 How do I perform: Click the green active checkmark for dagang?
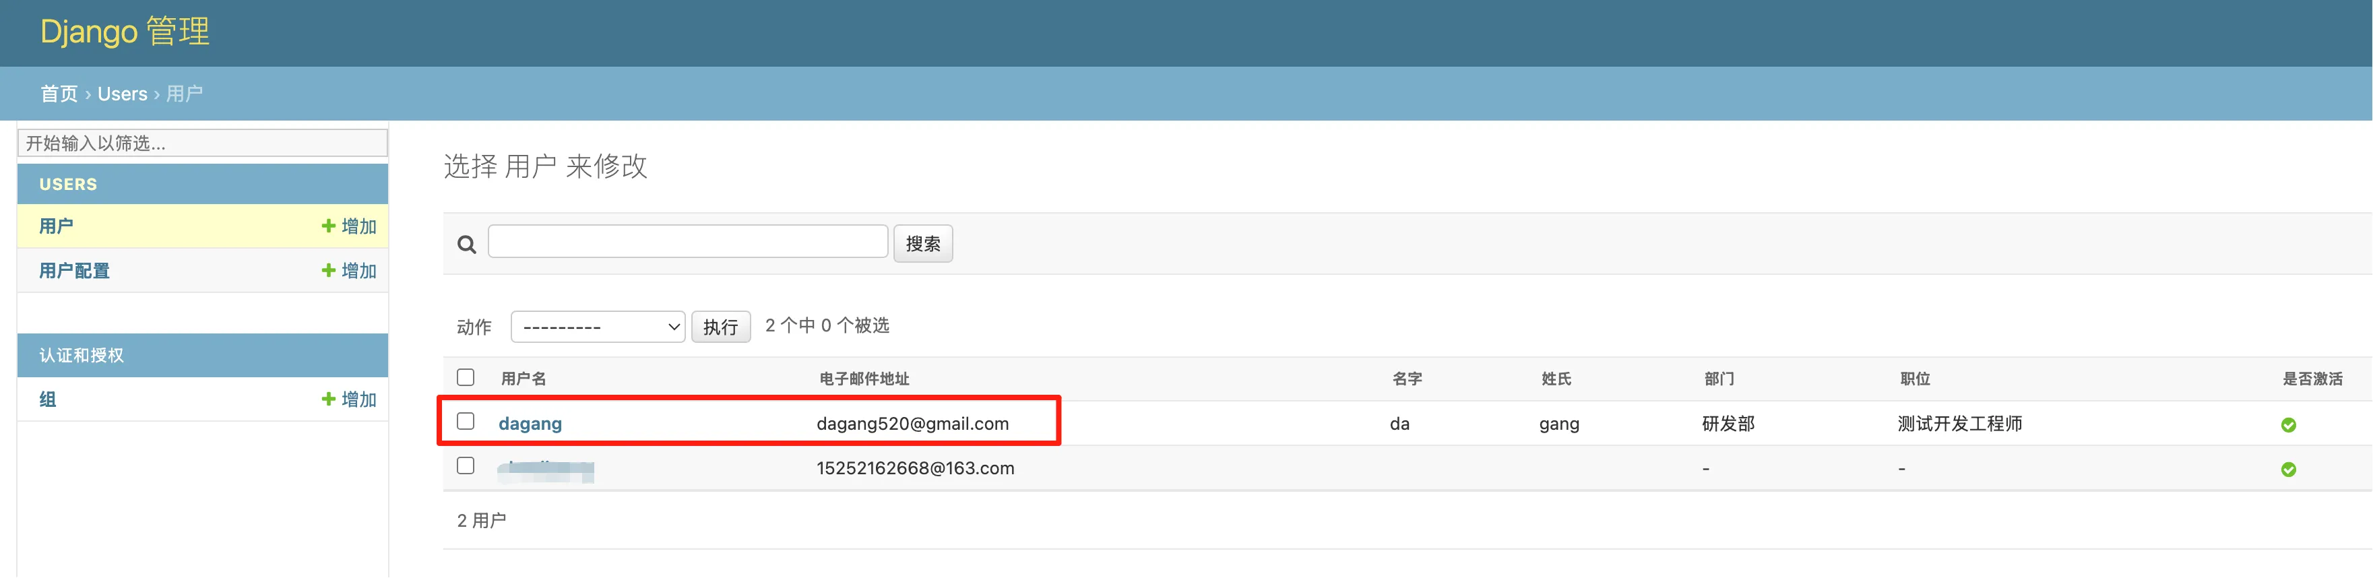2287,424
